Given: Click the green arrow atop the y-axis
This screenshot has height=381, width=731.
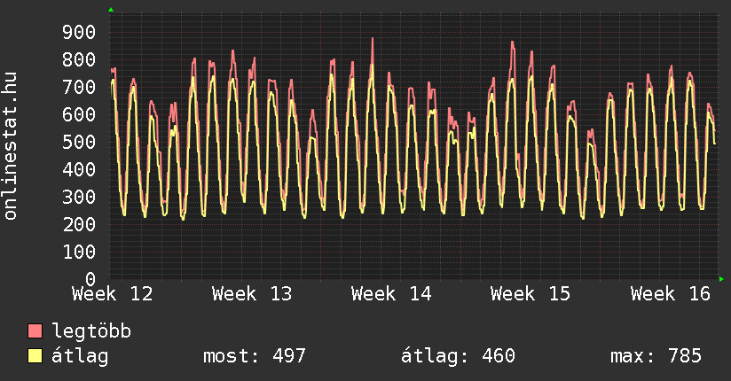Looking at the screenshot, I should [x=111, y=10].
